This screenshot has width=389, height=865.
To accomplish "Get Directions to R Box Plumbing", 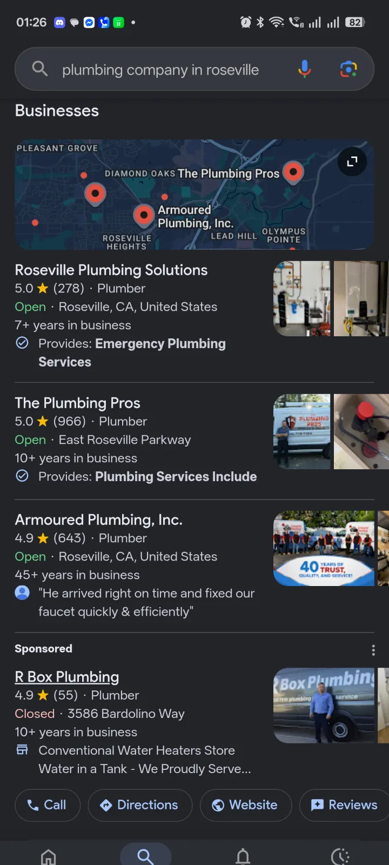I will [140, 805].
